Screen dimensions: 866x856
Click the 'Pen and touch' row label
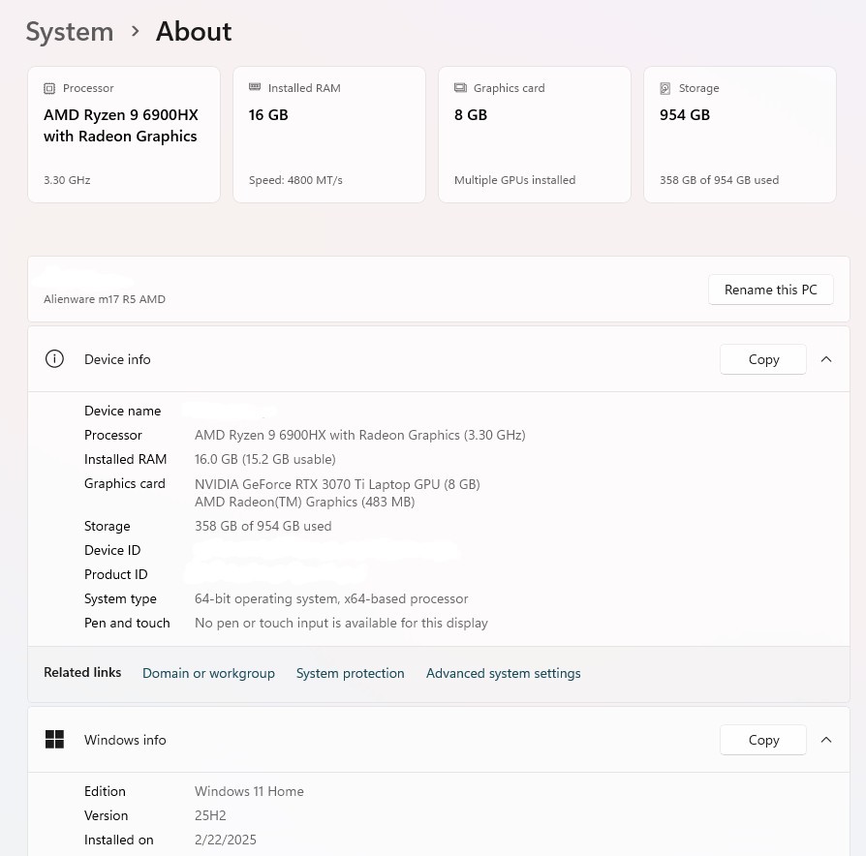[x=127, y=623]
